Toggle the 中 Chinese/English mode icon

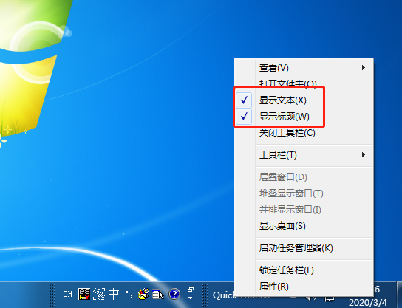click(x=114, y=294)
